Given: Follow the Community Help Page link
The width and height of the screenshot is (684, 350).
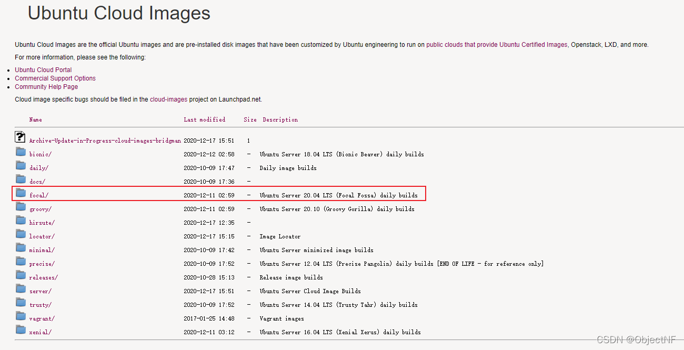Looking at the screenshot, I should tap(46, 86).
